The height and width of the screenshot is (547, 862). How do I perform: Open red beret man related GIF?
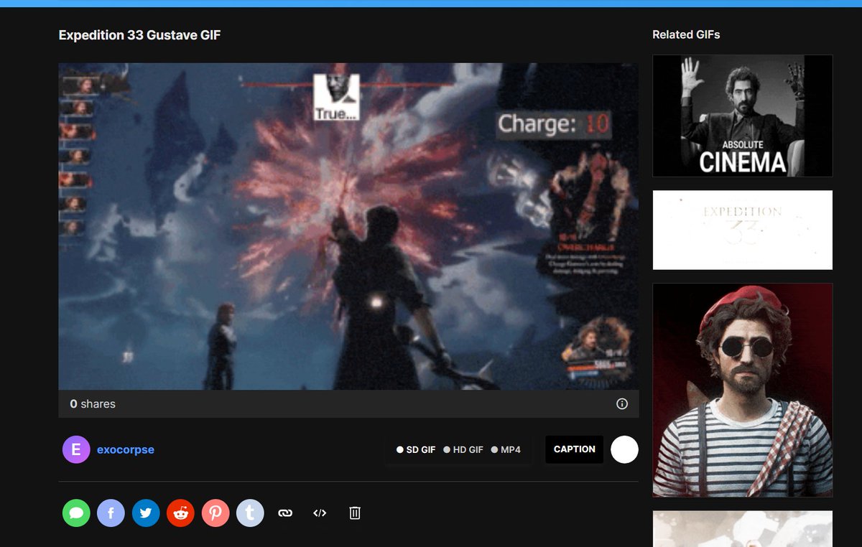tap(743, 390)
